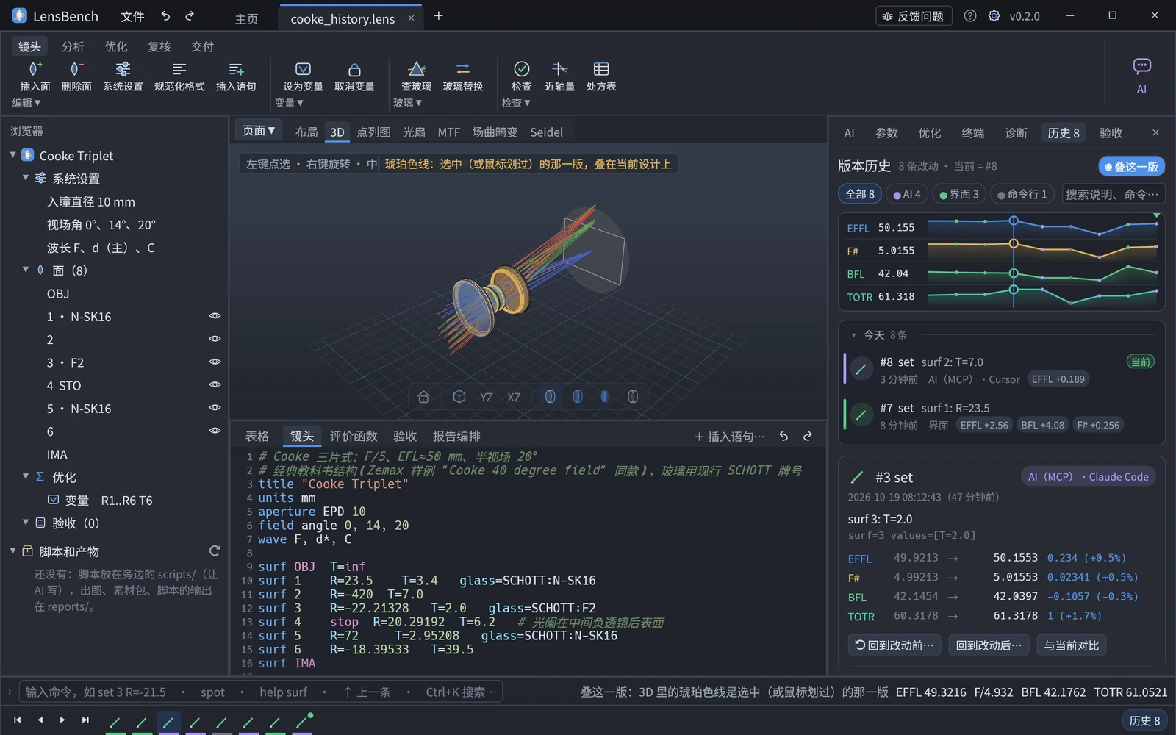Click the 反馈问题 feedback button
Viewport: 1176px width, 735px height.
(x=914, y=15)
